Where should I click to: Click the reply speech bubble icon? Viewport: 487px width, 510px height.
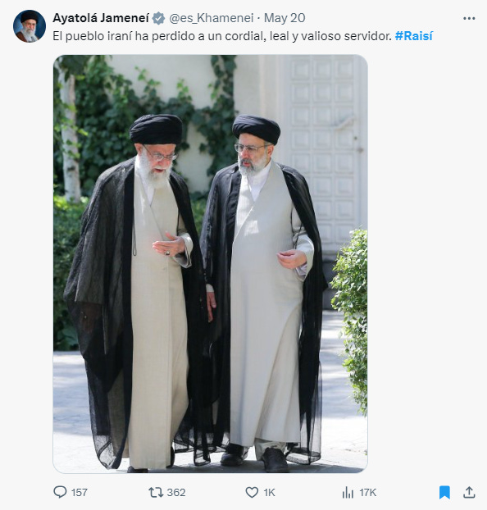coord(60,492)
